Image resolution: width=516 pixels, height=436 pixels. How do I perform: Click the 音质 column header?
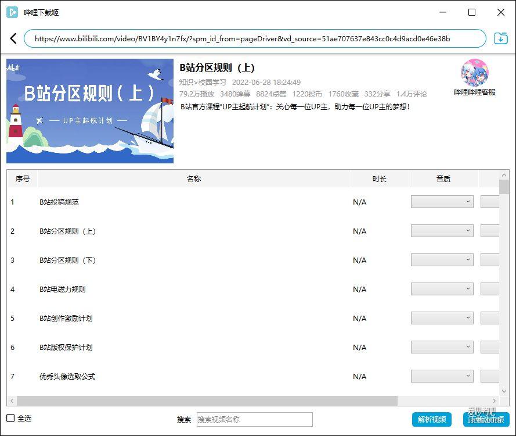443,179
